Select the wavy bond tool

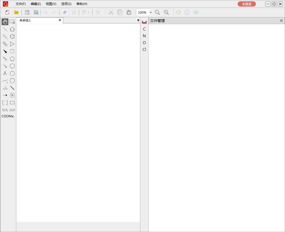click(5, 88)
